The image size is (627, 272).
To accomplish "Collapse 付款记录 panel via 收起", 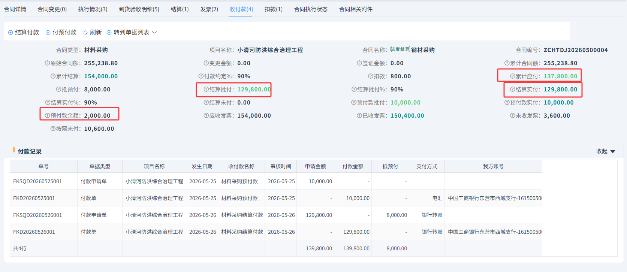I will pyautogui.click(x=606, y=151).
